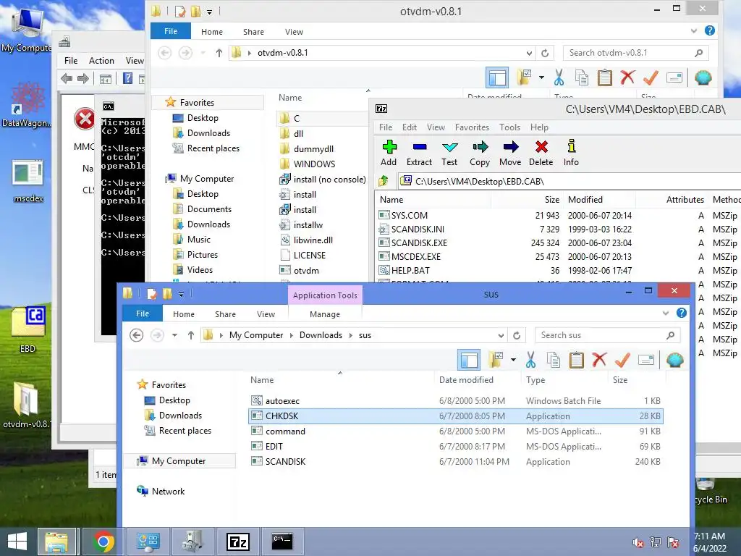The image size is (741, 556).
Task: Select libwine.dll in otvdm-v0.8.1 window
Action: (313, 240)
